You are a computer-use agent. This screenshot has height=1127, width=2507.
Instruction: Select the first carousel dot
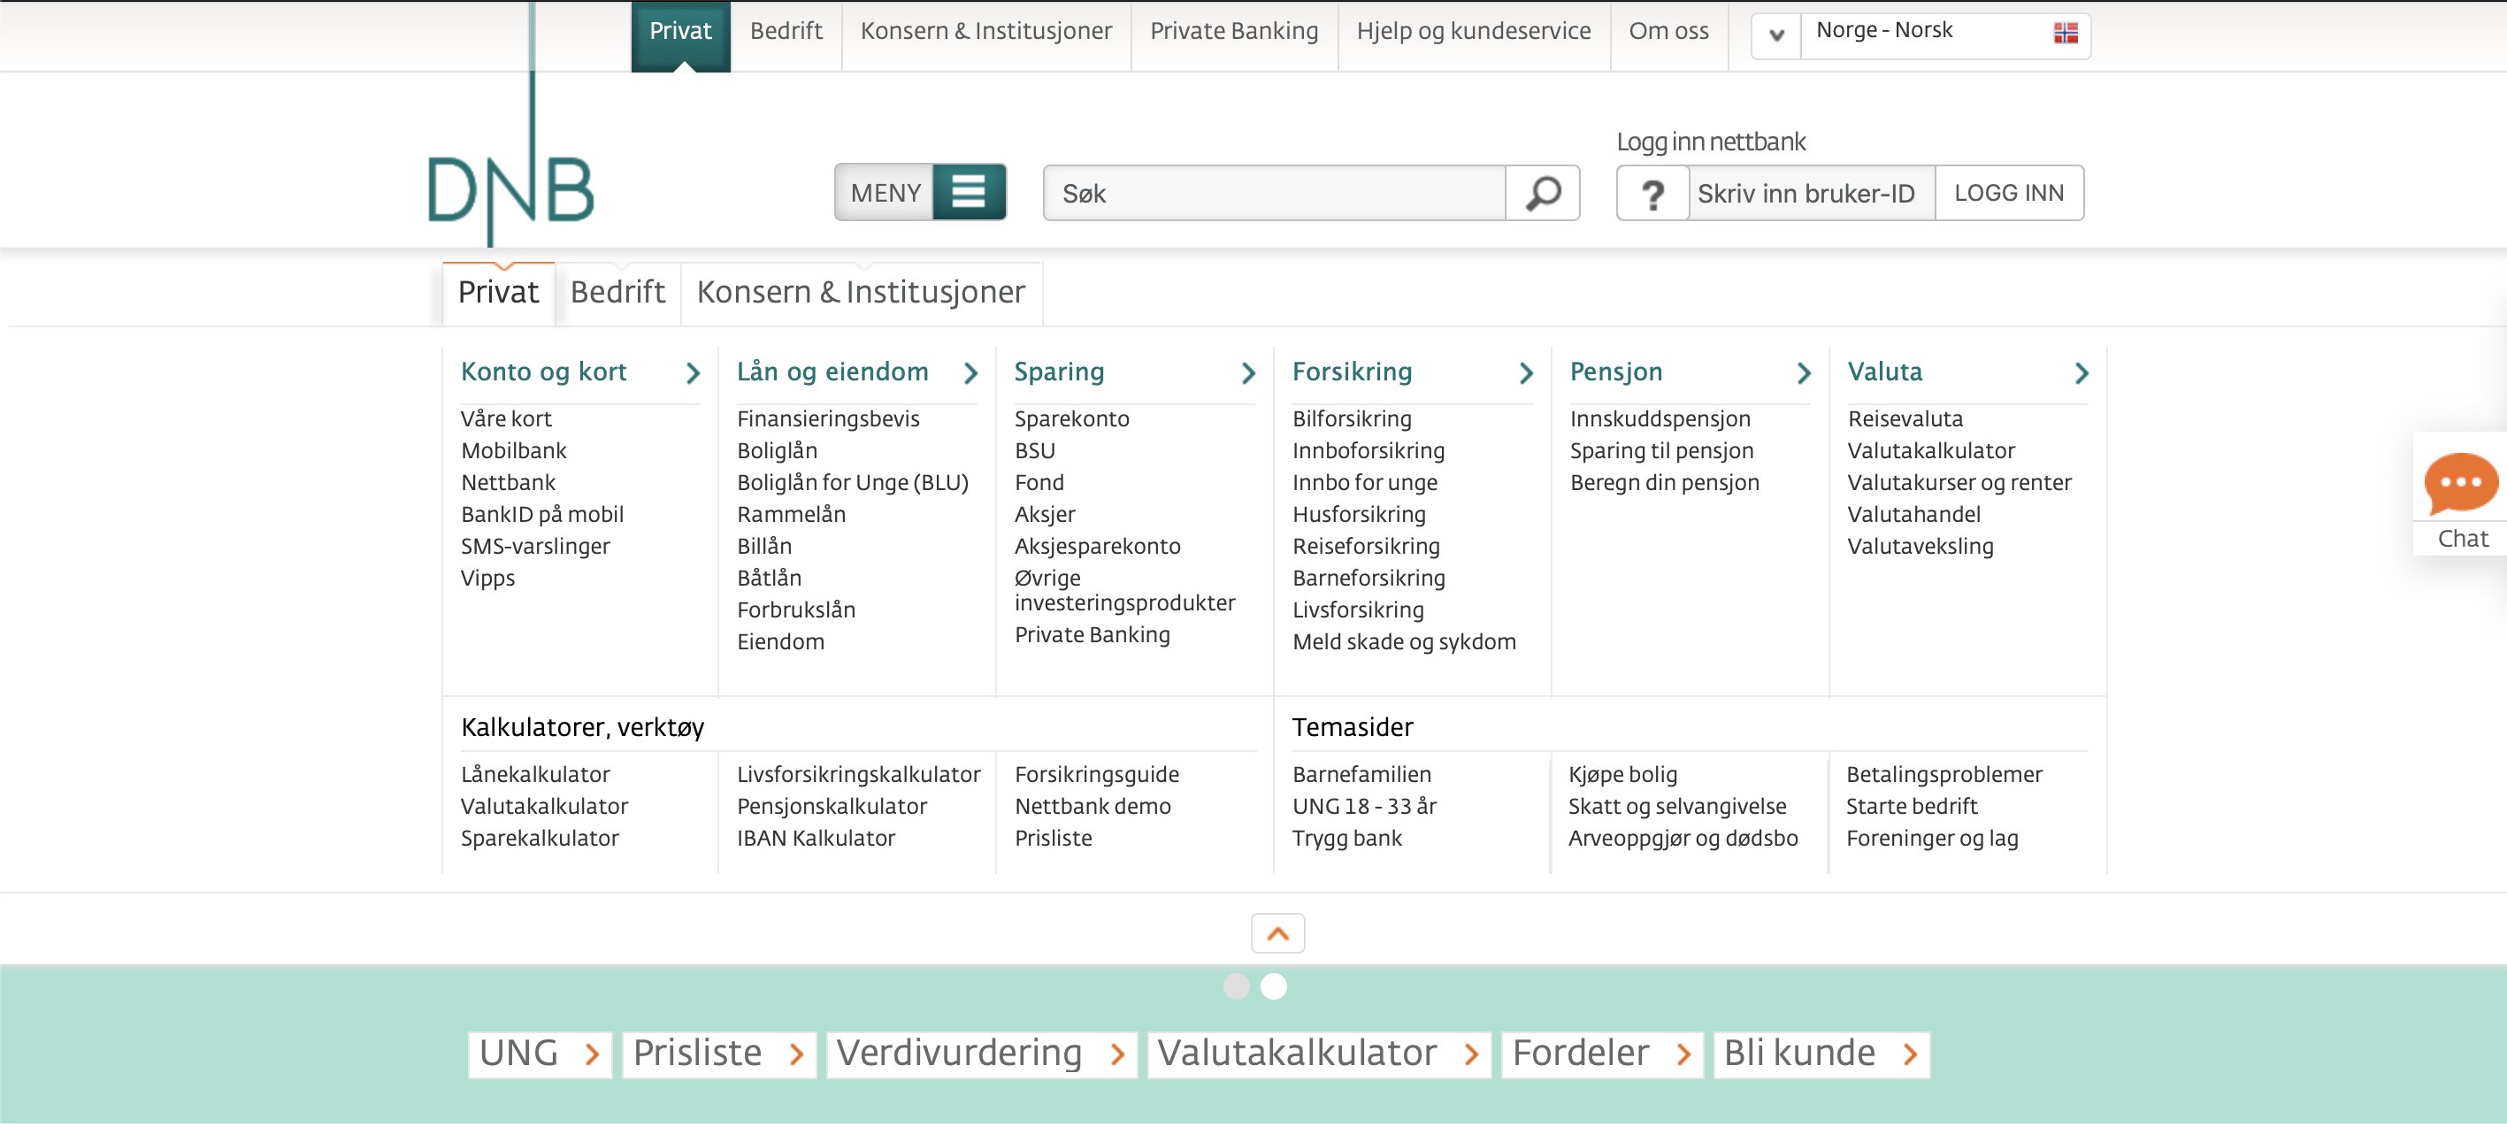[1236, 987]
